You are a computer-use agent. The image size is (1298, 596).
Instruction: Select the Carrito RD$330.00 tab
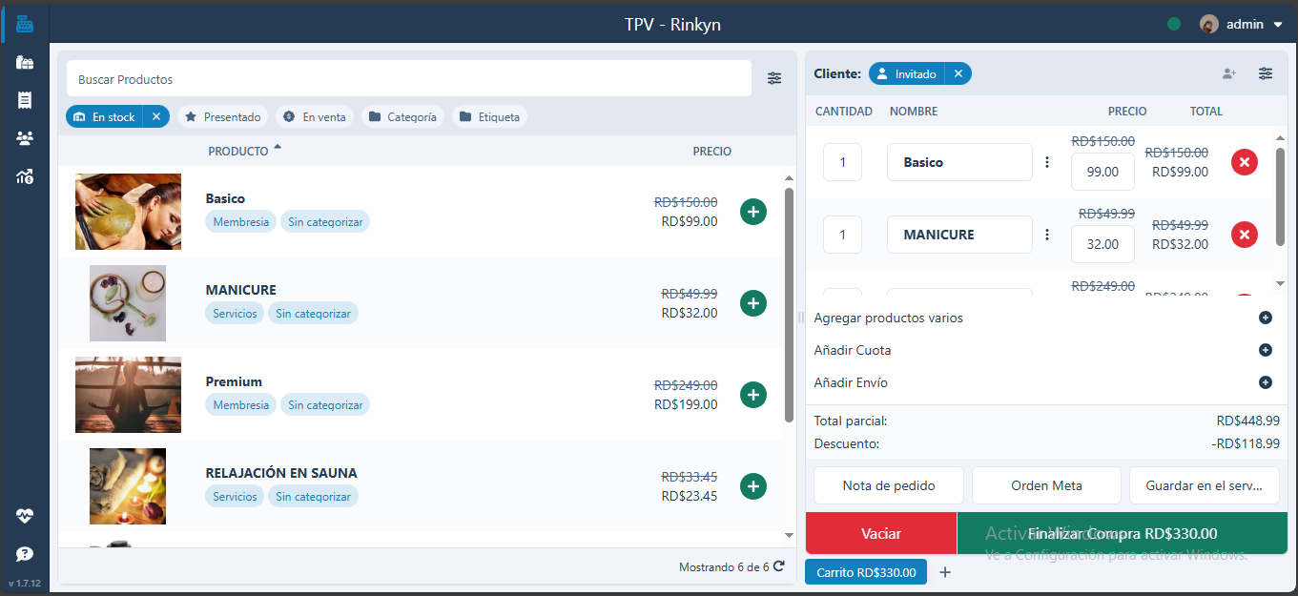point(866,572)
